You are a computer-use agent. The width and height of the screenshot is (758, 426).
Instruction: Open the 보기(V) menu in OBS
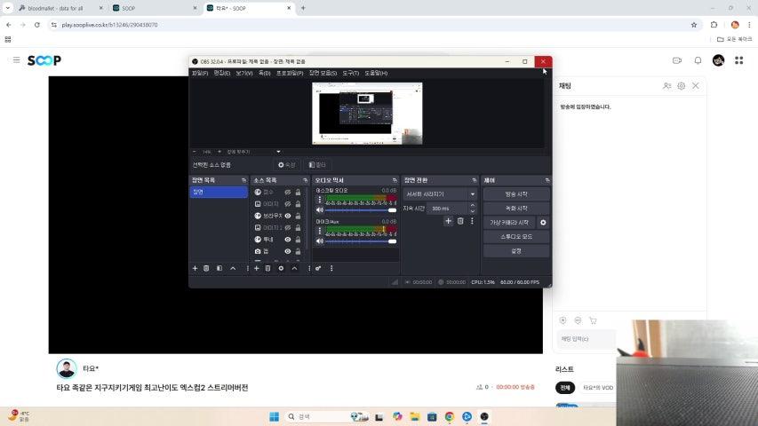coord(244,73)
